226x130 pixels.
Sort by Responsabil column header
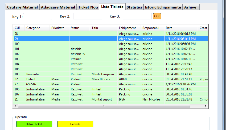153,28
